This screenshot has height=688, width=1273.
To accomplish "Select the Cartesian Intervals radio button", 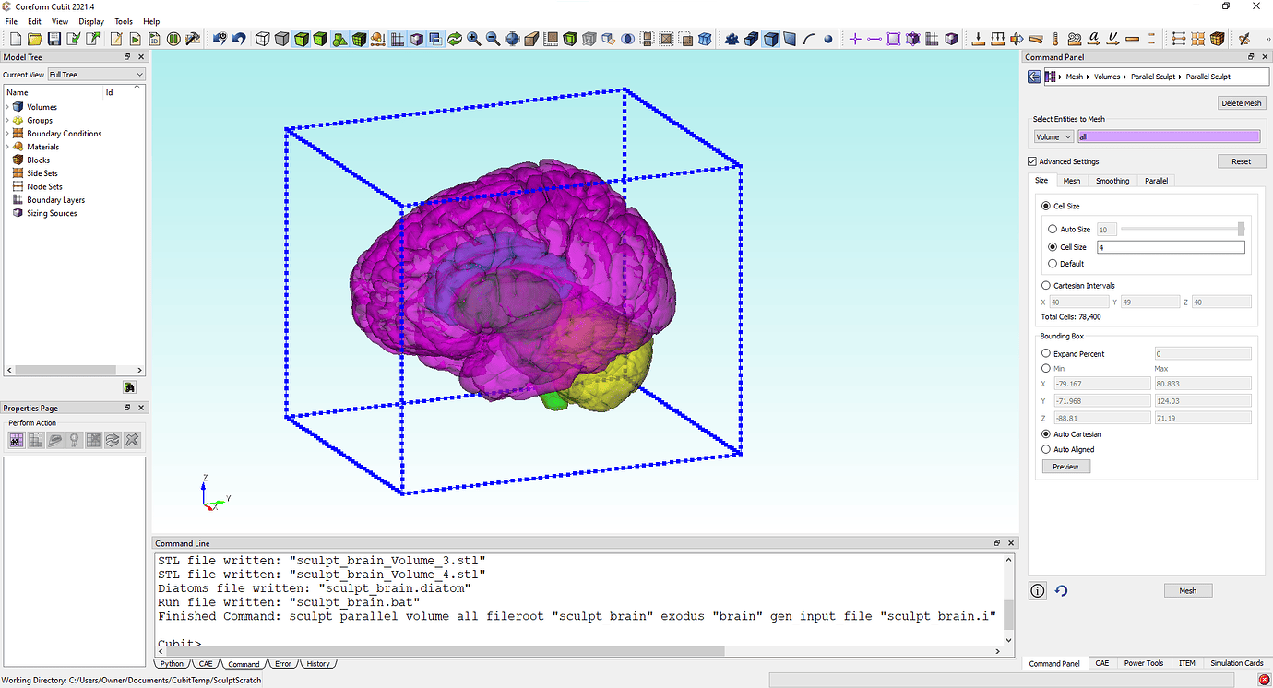I will tap(1046, 286).
